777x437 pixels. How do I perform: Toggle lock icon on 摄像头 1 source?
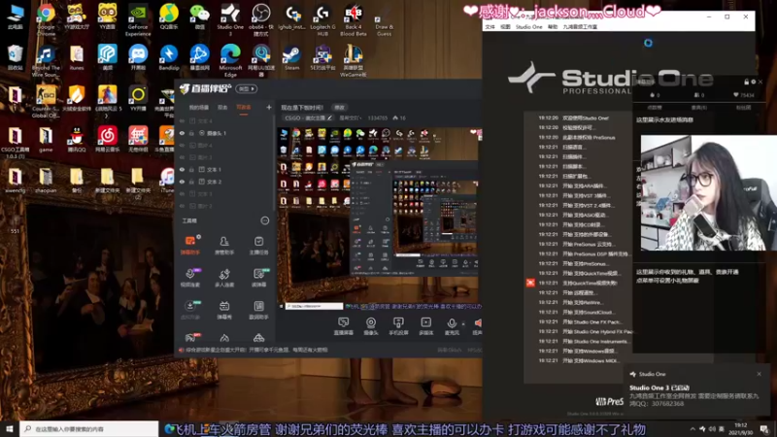191,133
